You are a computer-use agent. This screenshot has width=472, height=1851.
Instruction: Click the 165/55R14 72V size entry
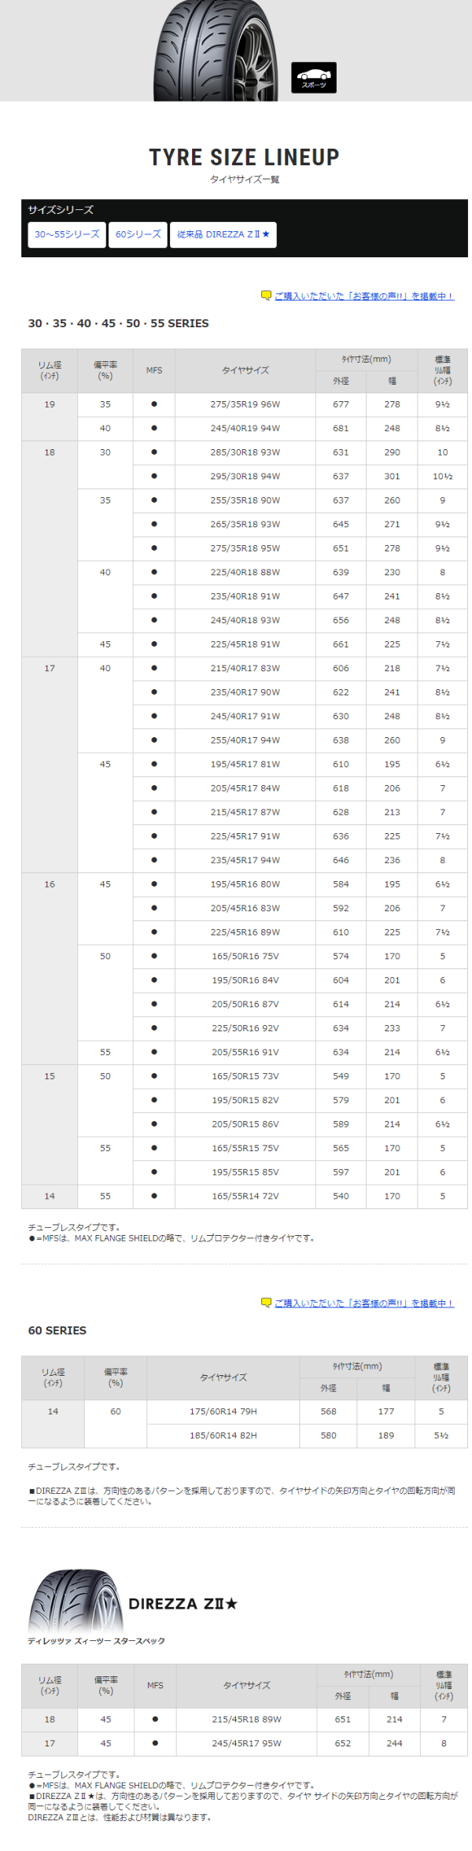coord(245,1196)
